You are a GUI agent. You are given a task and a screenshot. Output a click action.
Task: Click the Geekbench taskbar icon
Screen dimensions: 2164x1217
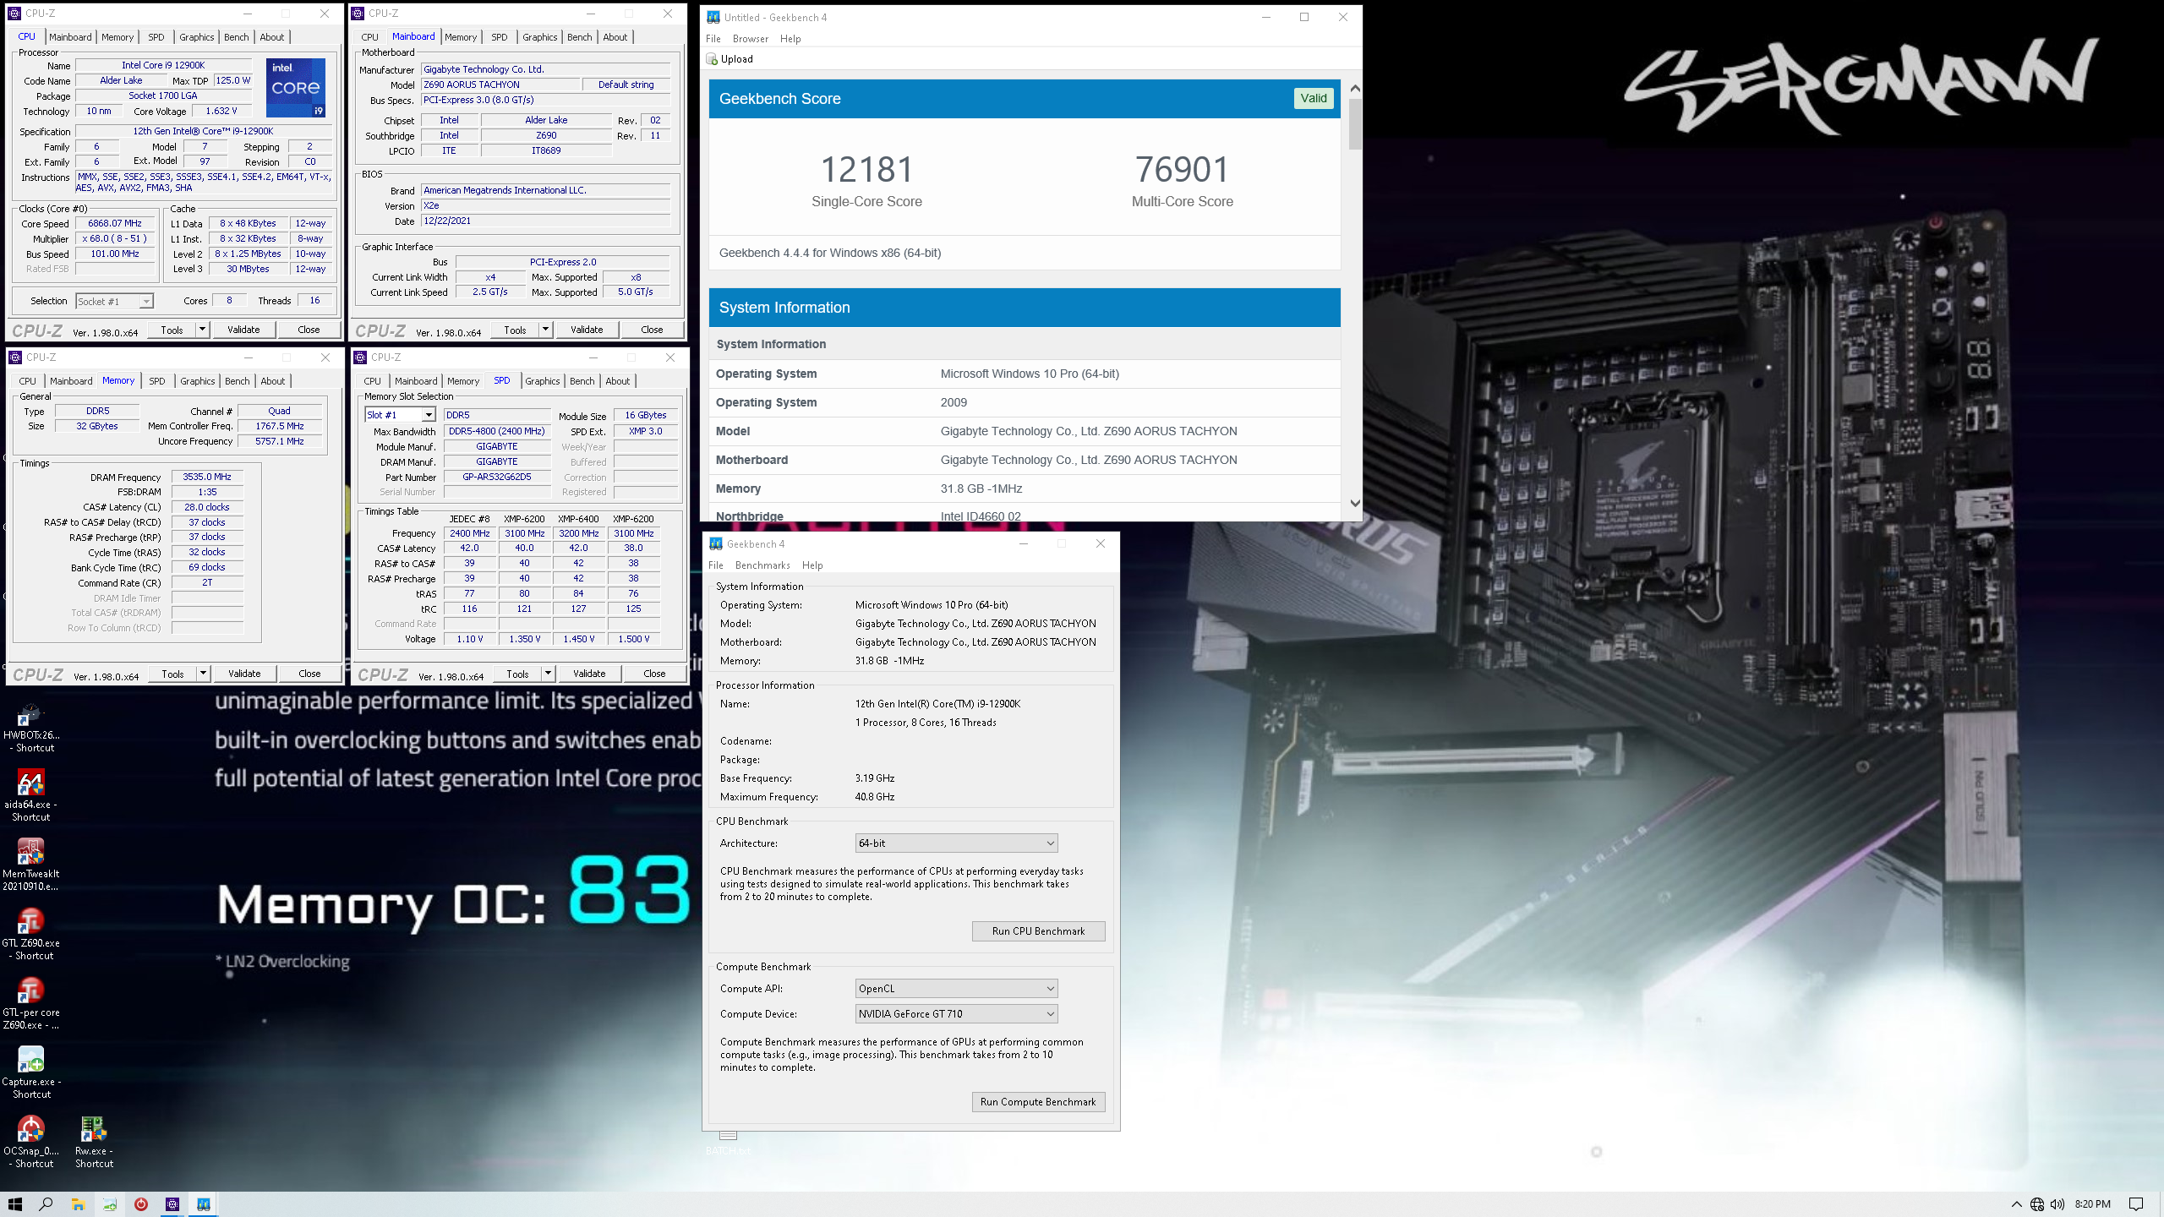click(204, 1204)
